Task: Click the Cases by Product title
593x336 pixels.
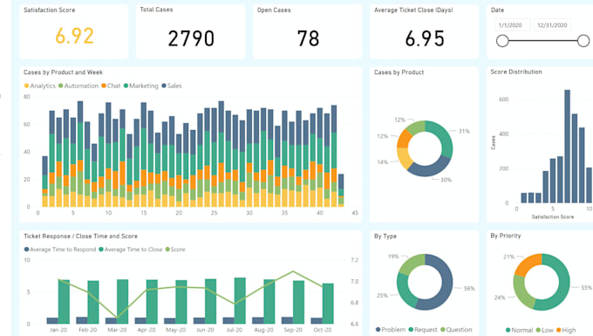Action: (399, 72)
